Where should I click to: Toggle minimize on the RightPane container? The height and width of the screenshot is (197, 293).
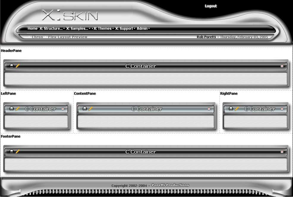tap(282, 109)
